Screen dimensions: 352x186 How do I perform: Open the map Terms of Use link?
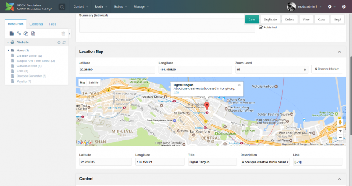click(x=316, y=144)
